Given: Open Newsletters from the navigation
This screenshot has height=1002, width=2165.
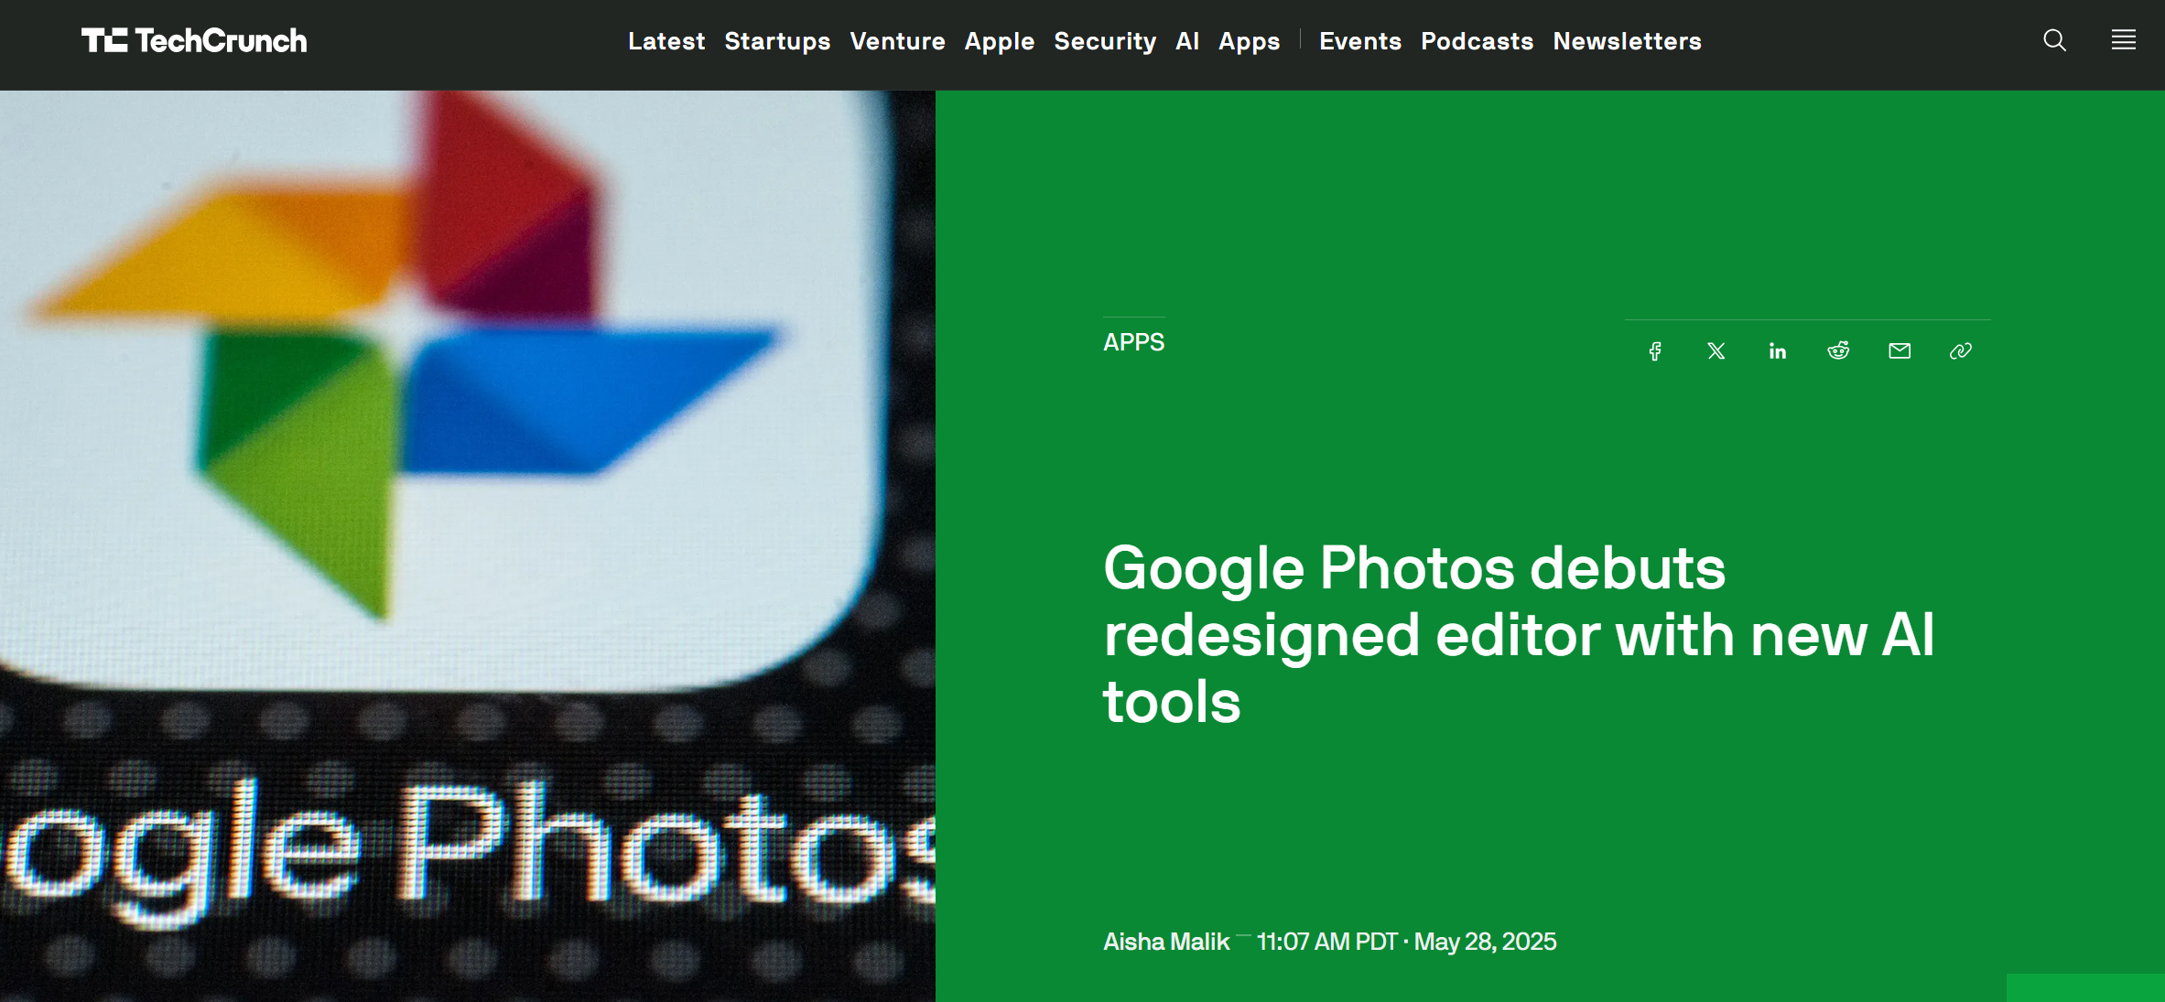Looking at the screenshot, I should 1627,41.
